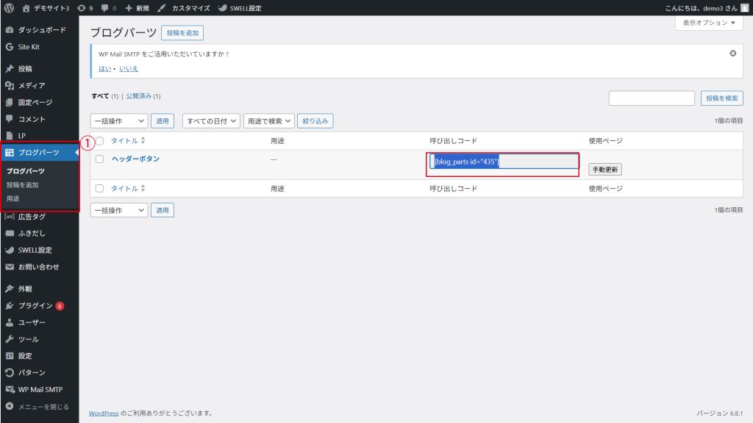Open the Site Kit sidebar item

[29, 47]
